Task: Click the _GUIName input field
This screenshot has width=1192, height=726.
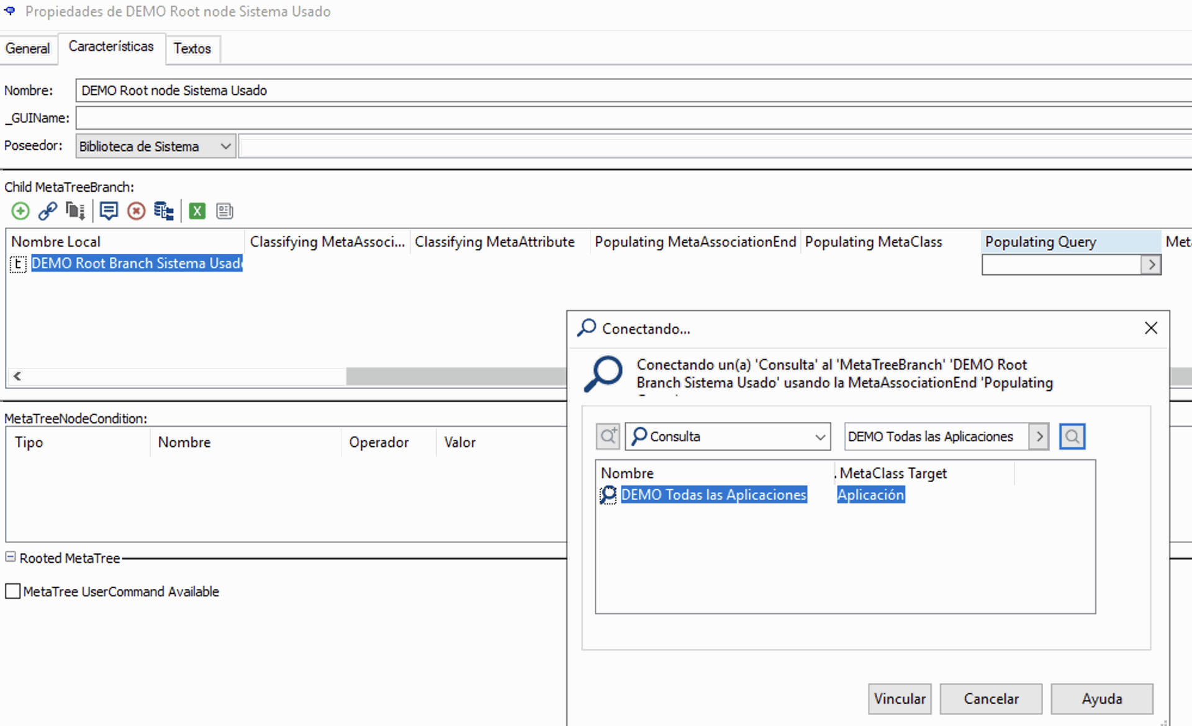Action: point(633,118)
